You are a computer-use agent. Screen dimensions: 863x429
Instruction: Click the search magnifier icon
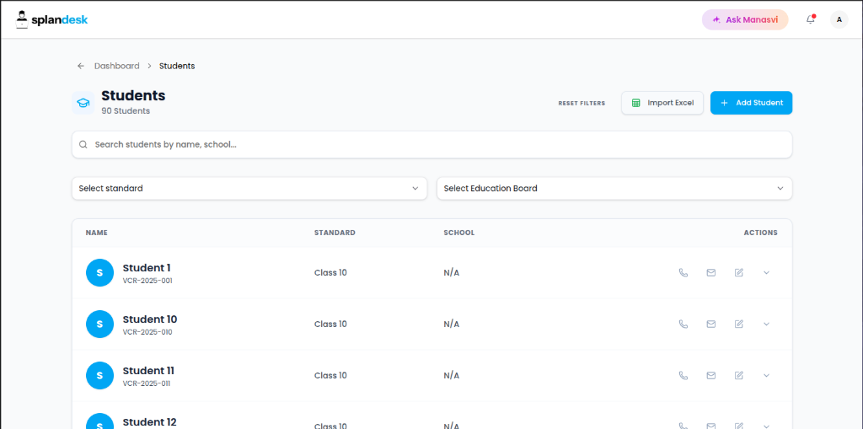(x=83, y=145)
